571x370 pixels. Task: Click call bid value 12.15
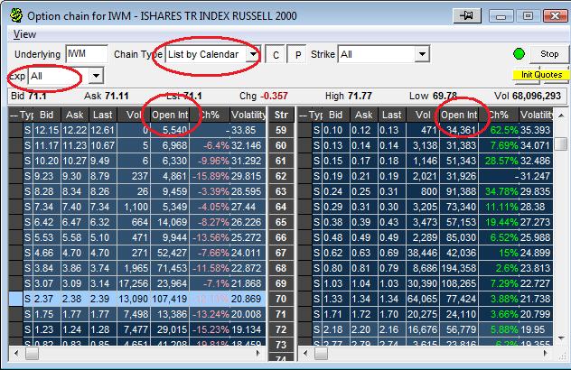(x=47, y=130)
